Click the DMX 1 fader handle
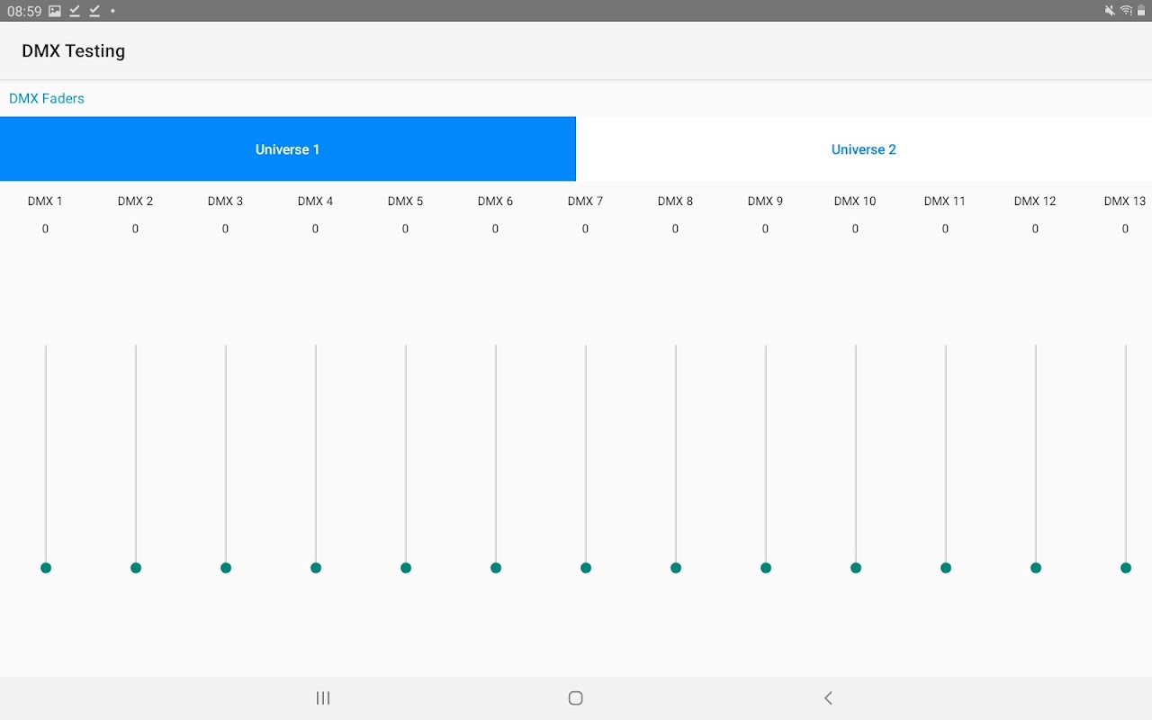The width and height of the screenshot is (1152, 720). [46, 568]
